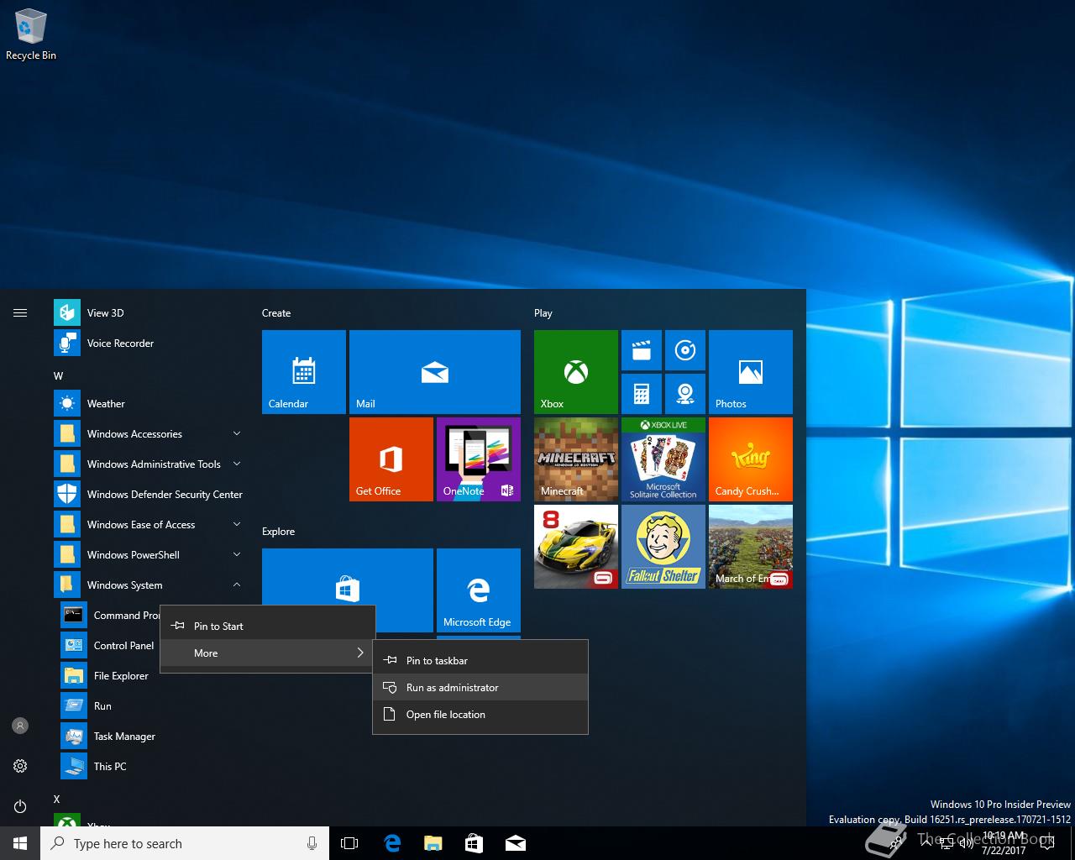Click the Get Office tile
1075x860 pixels.
click(391, 459)
